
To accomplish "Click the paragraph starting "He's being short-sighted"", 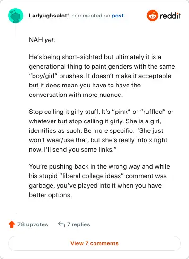I will [x=102, y=76].
